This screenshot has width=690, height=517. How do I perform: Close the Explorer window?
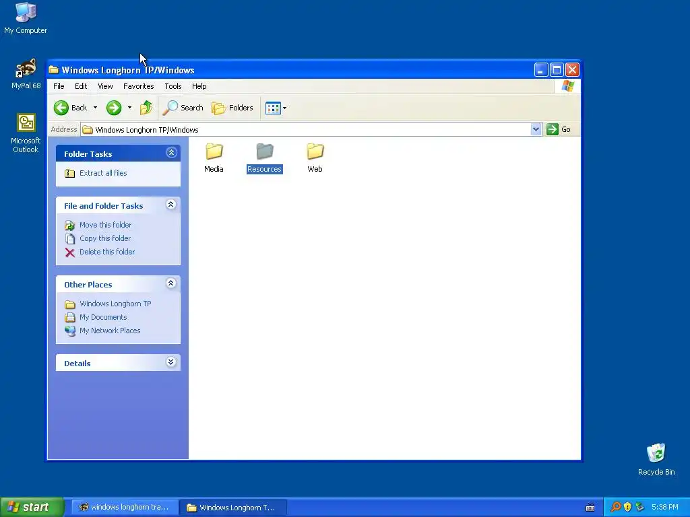(x=572, y=69)
